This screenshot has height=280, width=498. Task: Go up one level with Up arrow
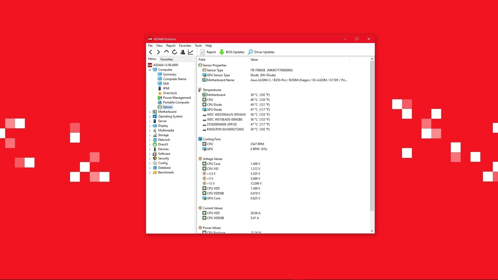point(167,52)
